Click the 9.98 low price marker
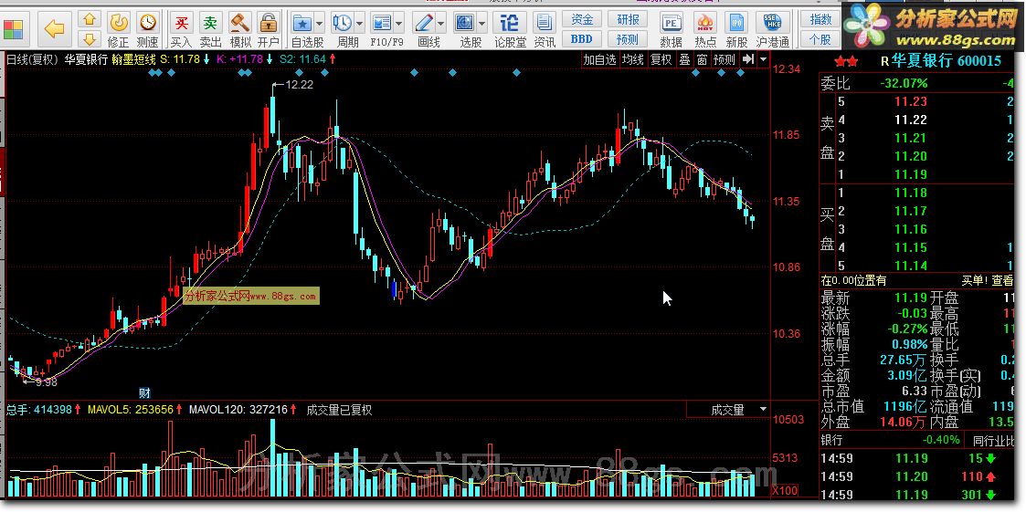This screenshot has height=512, width=1026. pos(39,381)
